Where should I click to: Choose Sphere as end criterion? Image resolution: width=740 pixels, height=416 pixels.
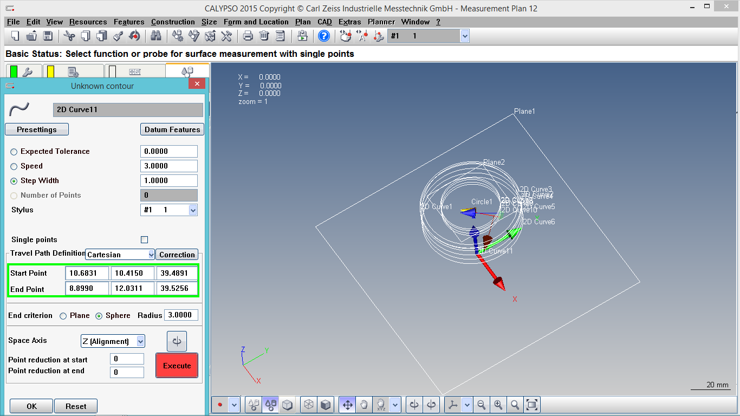99,316
